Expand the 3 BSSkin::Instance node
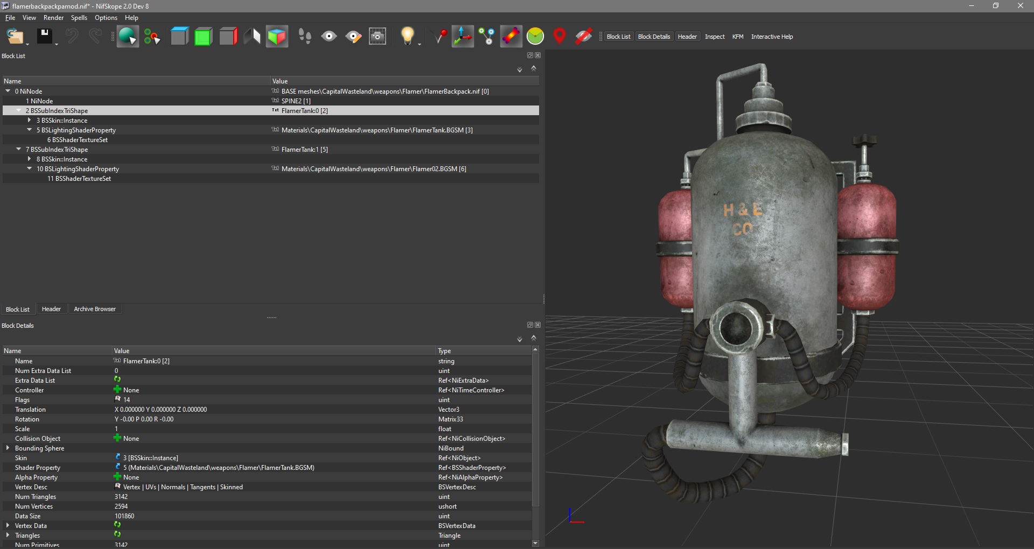This screenshot has height=549, width=1034. click(30, 120)
